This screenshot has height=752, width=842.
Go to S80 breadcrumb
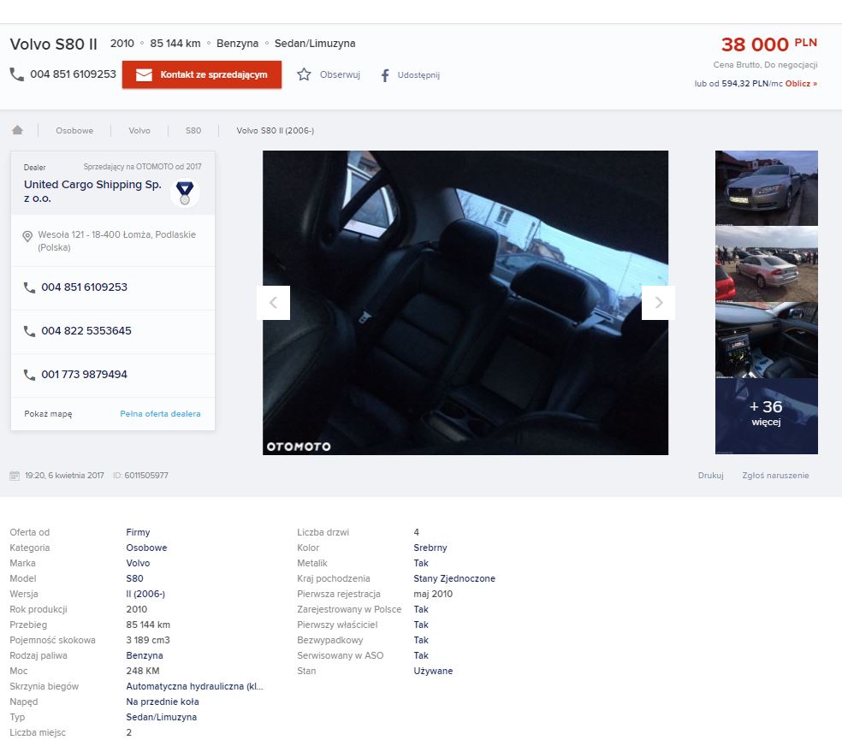[193, 130]
